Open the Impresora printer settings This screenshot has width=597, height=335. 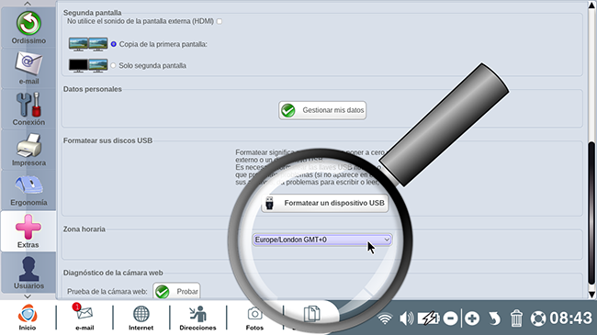tap(28, 150)
